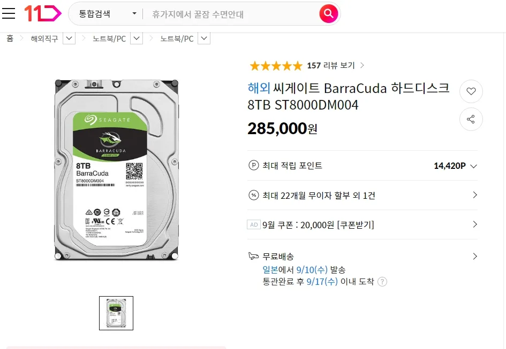Click the percent installment icon
Screen dimensions: 506x349
tap(254, 195)
